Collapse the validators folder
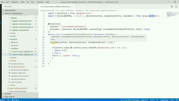Viewport: 179px width, 101px height. (15, 49)
